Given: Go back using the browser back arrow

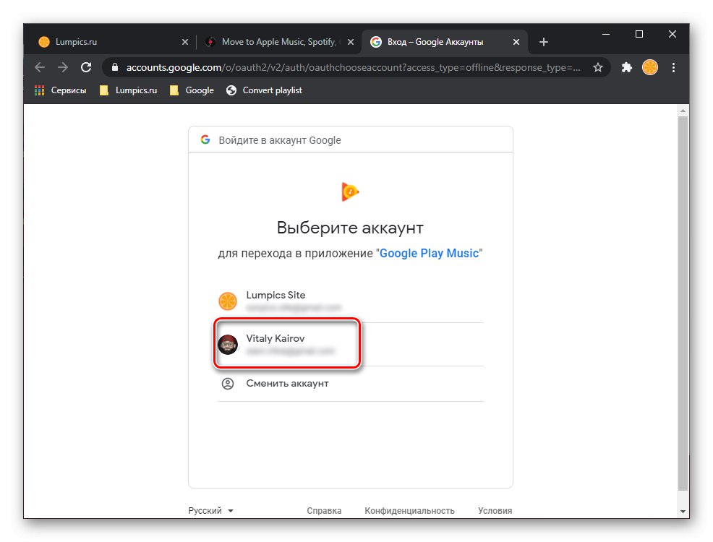Looking at the screenshot, I should click(40, 68).
